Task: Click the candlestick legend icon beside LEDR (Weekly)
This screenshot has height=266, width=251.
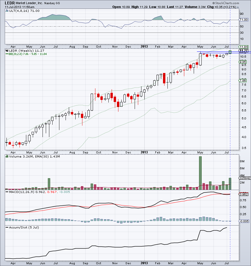Action: 7,51
